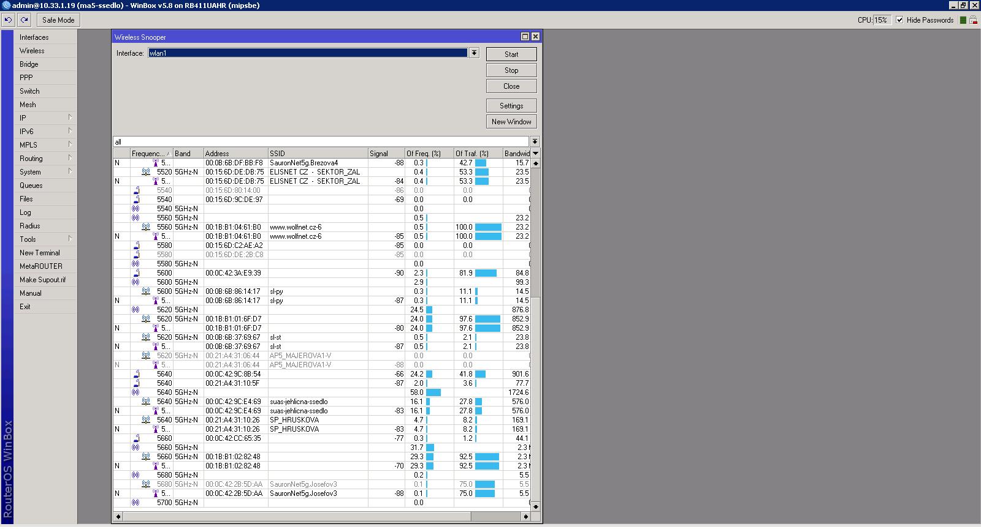Open the column chooser arrow beside Bandwidth header

pyautogui.click(x=535, y=154)
